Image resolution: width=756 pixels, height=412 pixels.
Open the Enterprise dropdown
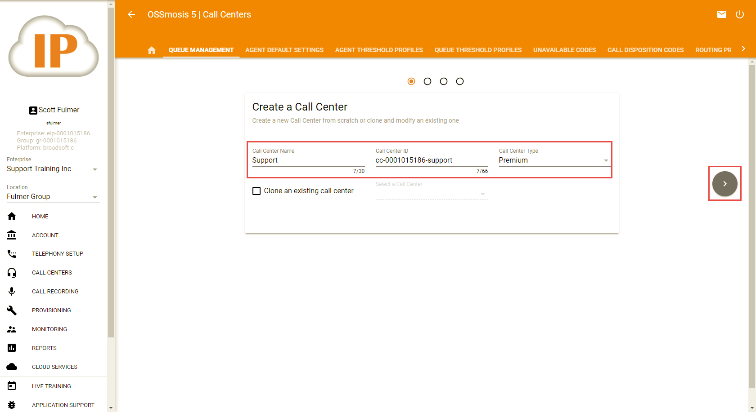pyautogui.click(x=53, y=169)
